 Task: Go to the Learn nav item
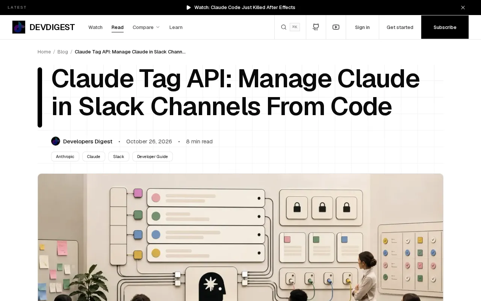click(176, 27)
